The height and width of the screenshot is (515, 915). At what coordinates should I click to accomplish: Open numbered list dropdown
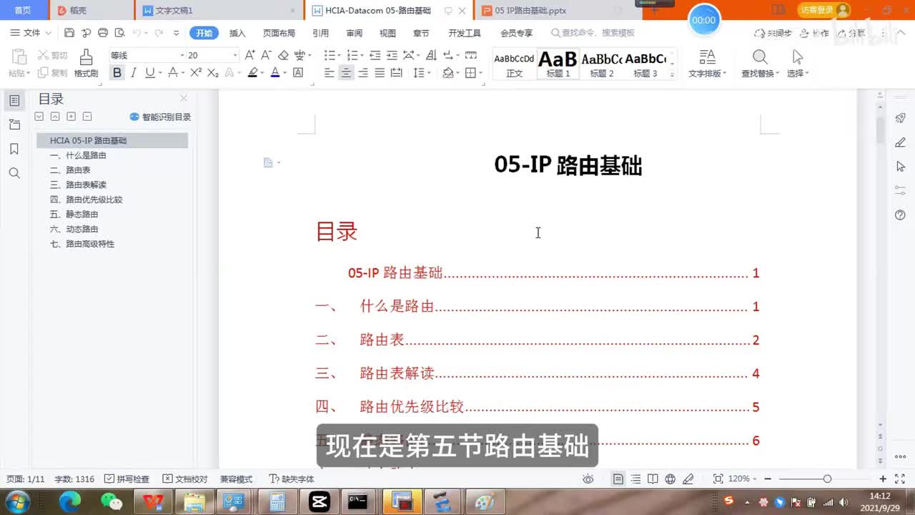[362, 55]
